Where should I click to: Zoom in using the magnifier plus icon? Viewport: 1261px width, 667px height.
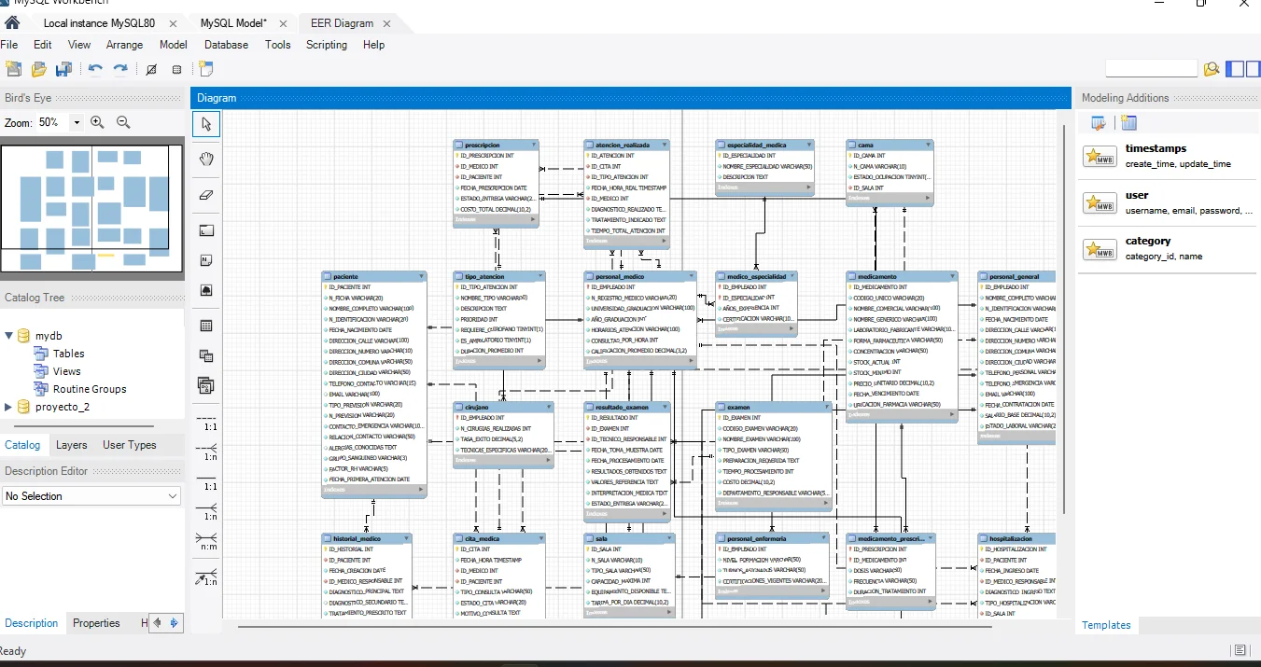(98, 122)
